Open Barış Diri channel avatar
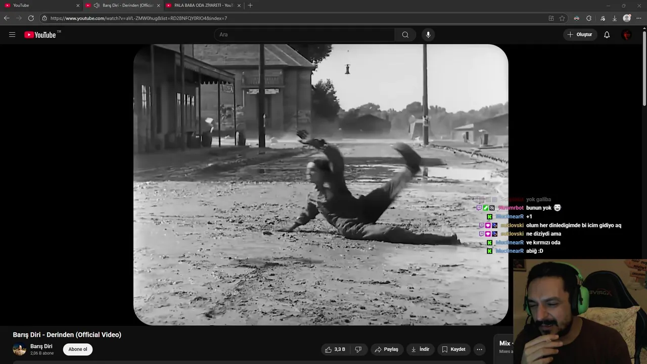Viewport: 647px width, 364px height. coord(19,349)
